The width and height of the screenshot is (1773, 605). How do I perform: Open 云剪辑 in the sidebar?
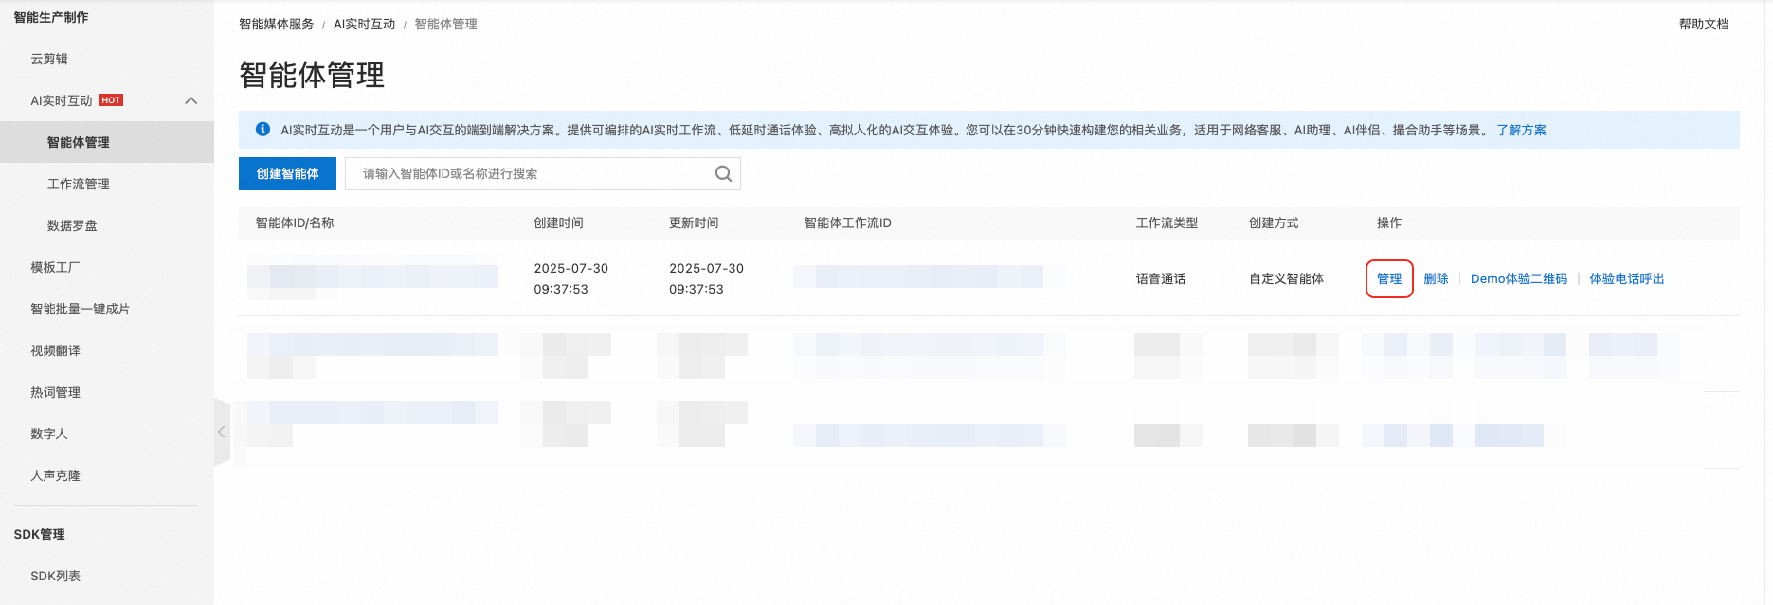49,59
